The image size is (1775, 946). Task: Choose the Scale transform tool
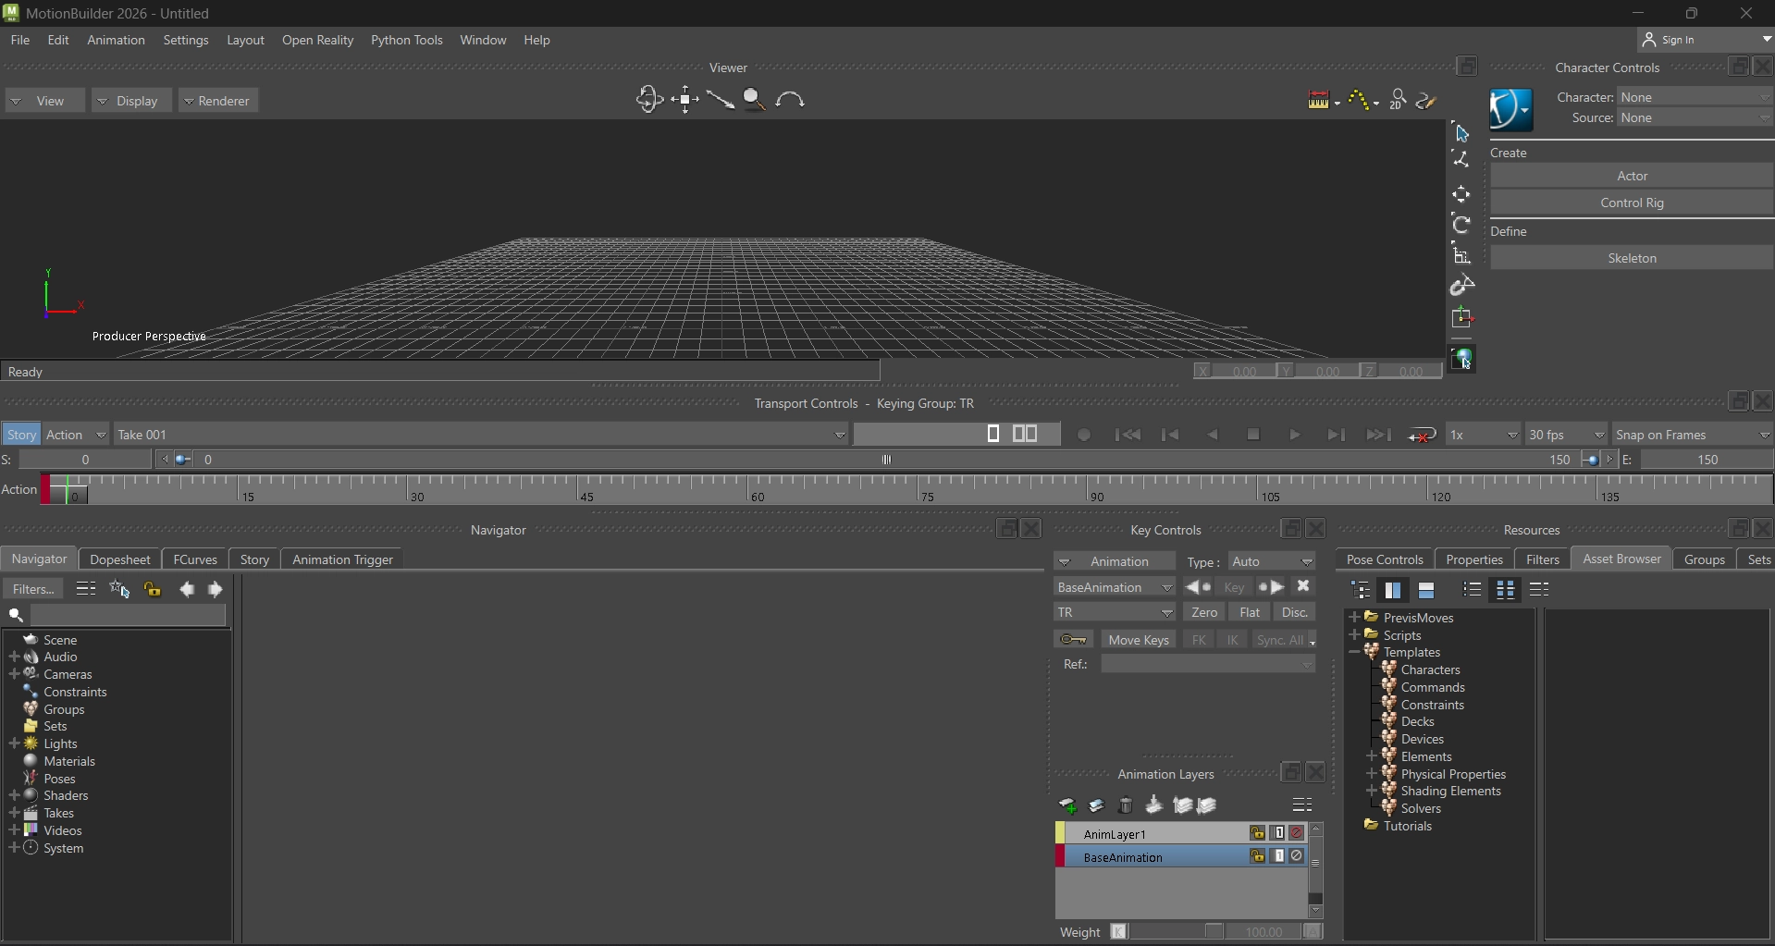[1461, 255]
